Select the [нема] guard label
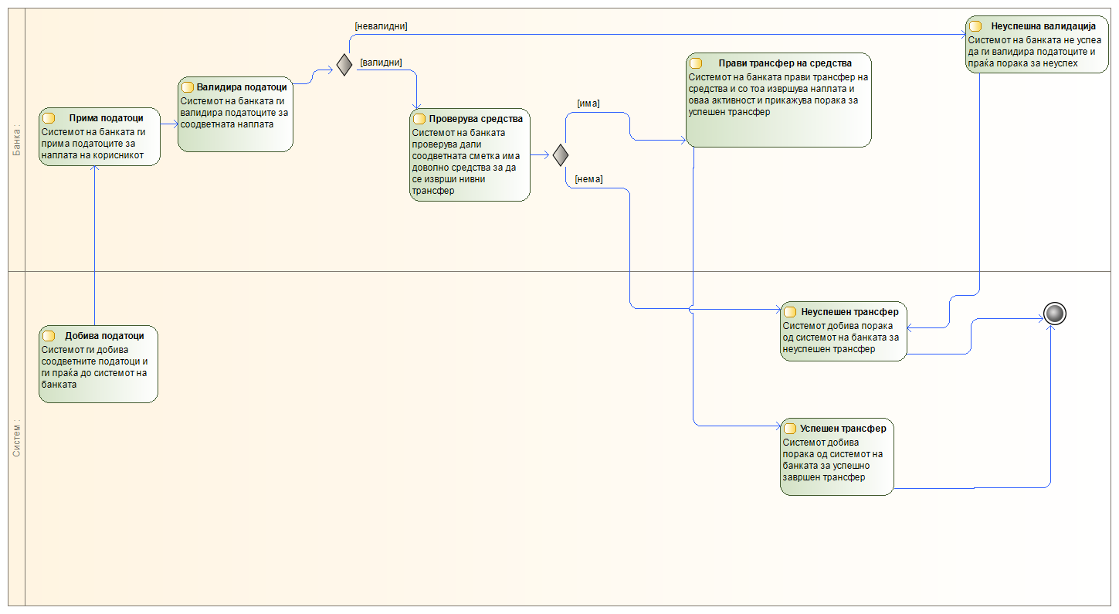1119x614 pixels. (x=588, y=179)
